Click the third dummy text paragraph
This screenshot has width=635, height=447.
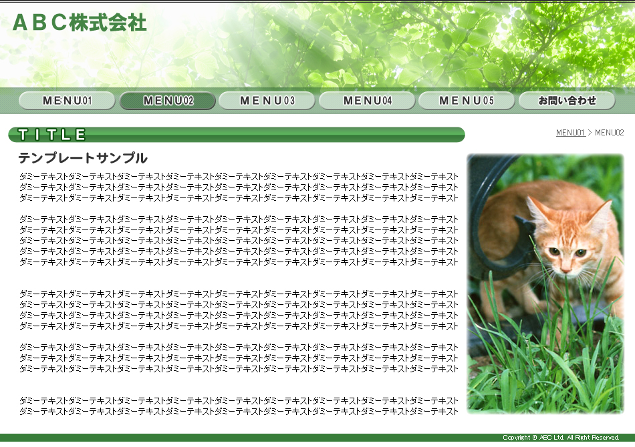(x=239, y=310)
